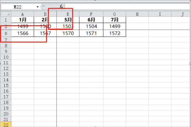The image size is (191, 127).
Task: Open the Name Box dropdown arrow
Action: (x=38, y=7)
